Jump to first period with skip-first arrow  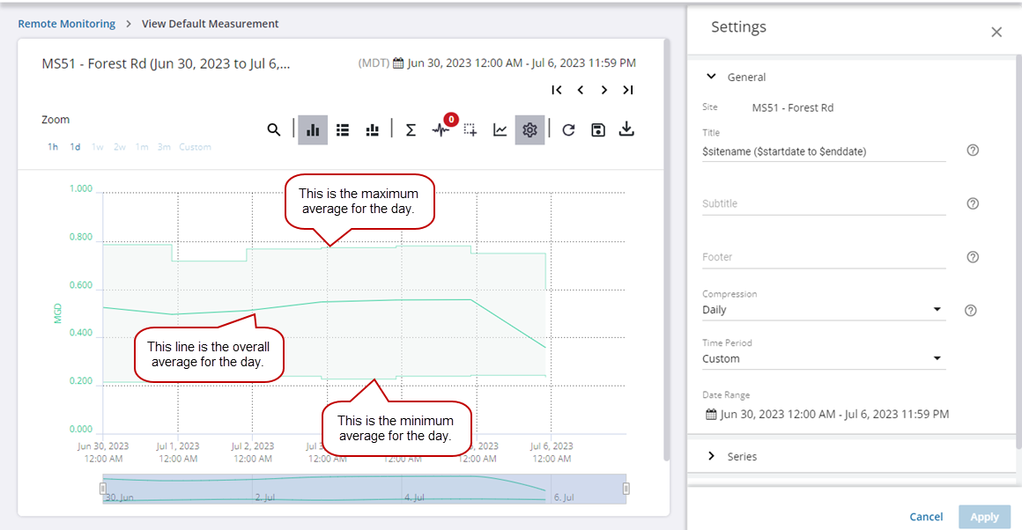[x=557, y=90]
